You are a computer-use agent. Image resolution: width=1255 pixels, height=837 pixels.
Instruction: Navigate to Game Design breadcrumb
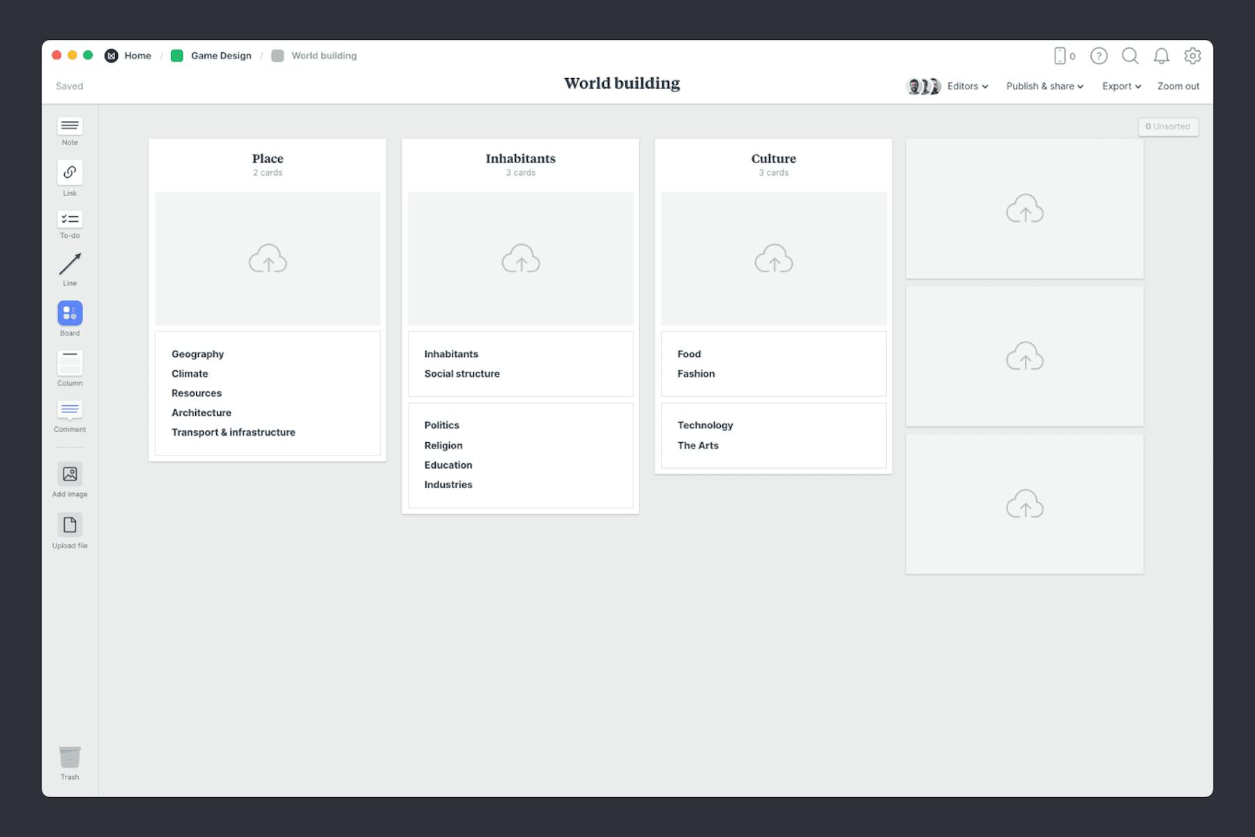[220, 55]
